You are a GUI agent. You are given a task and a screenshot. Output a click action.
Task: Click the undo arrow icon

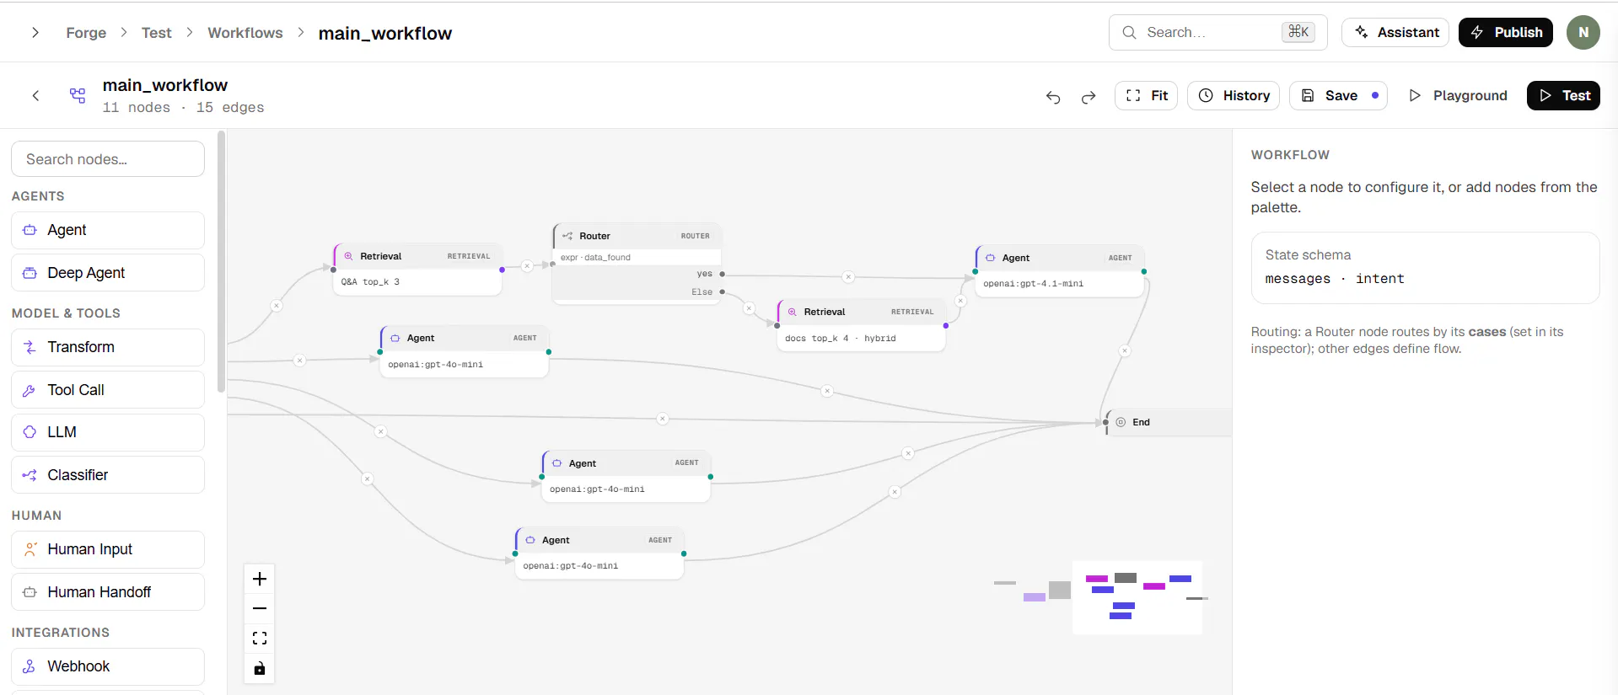click(x=1053, y=97)
